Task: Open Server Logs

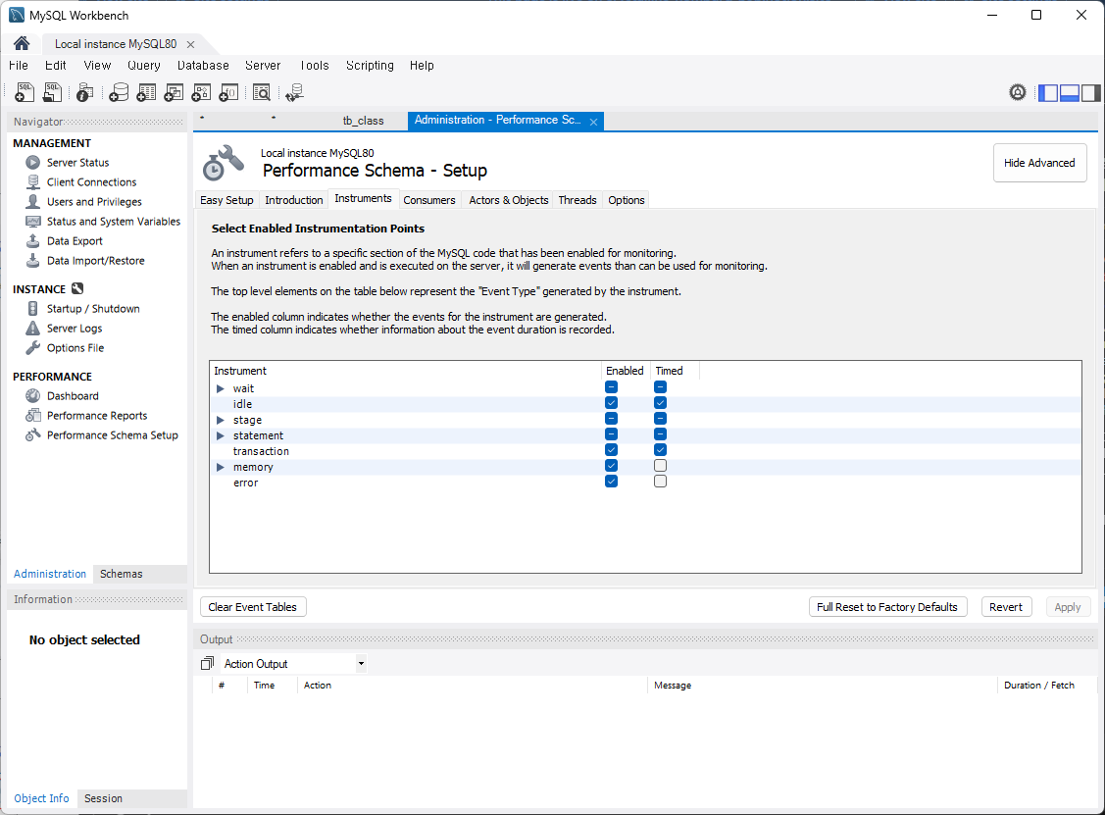Action: point(74,329)
